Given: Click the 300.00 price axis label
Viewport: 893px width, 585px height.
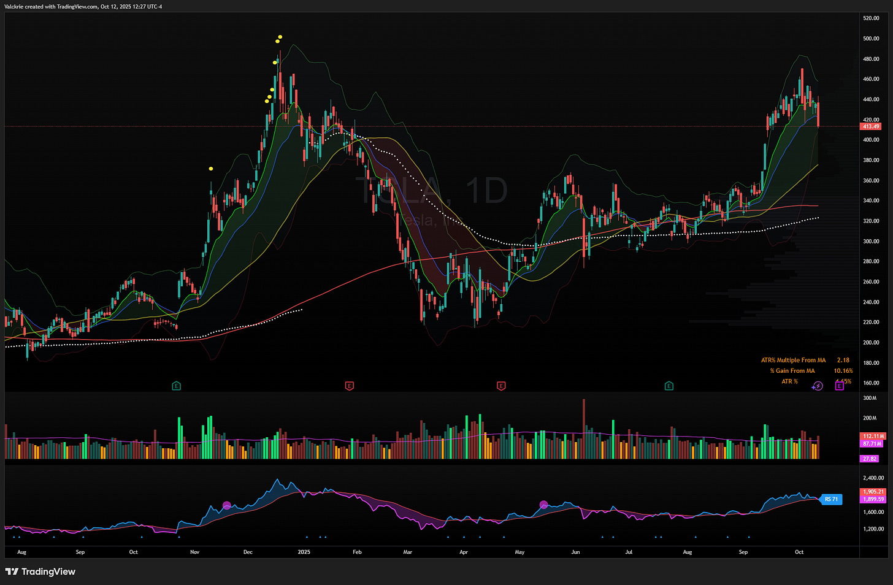Looking at the screenshot, I should tap(871, 241).
